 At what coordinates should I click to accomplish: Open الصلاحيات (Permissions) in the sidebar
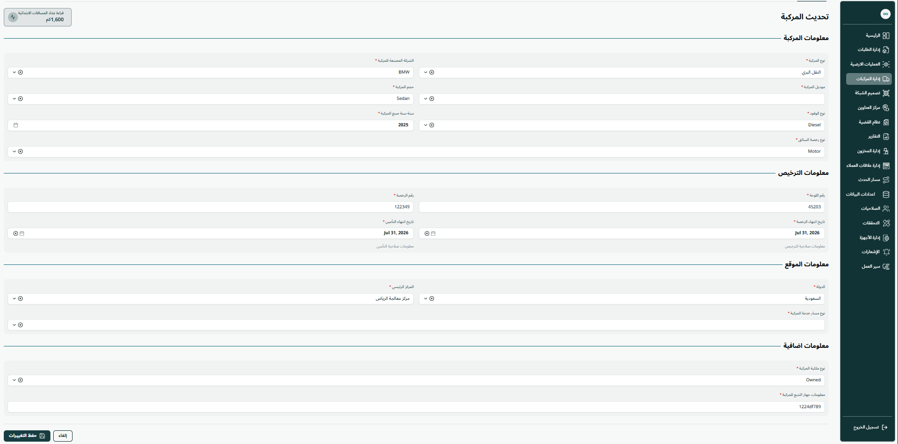pyautogui.click(x=875, y=208)
